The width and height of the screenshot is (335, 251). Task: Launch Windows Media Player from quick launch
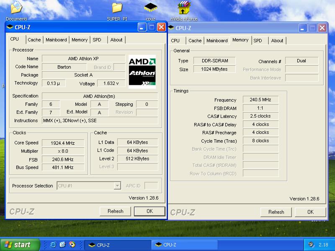click(x=72, y=244)
